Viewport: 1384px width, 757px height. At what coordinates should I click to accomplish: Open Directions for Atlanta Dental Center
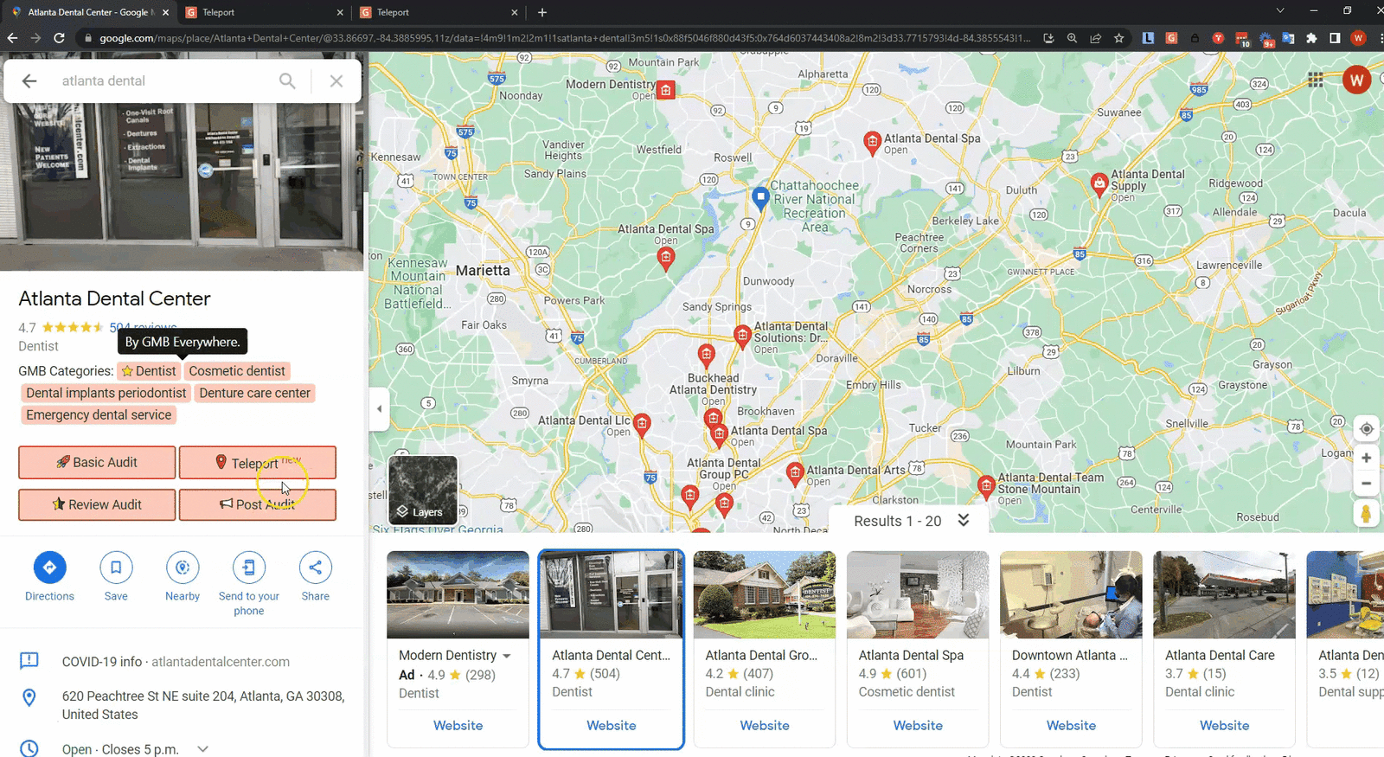point(49,568)
